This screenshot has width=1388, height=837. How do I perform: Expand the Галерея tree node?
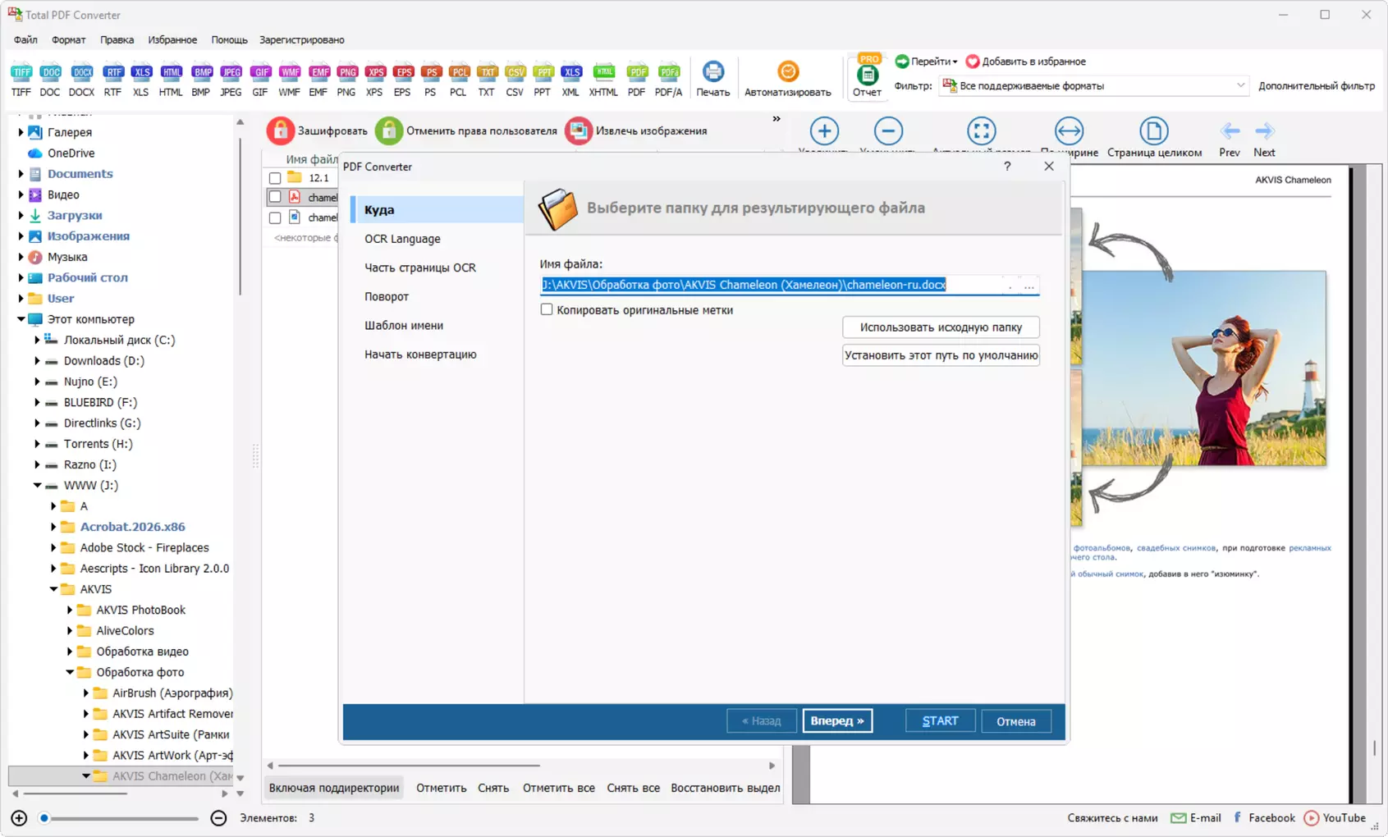pos(21,132)
